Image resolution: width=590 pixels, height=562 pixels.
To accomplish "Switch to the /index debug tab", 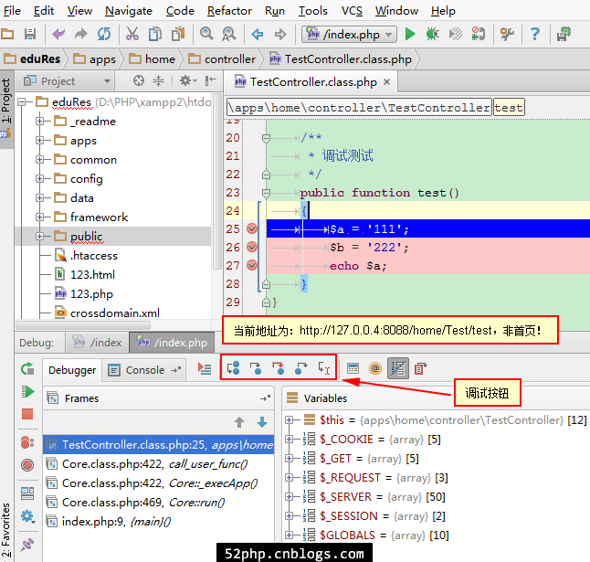I will click(97, 343).
